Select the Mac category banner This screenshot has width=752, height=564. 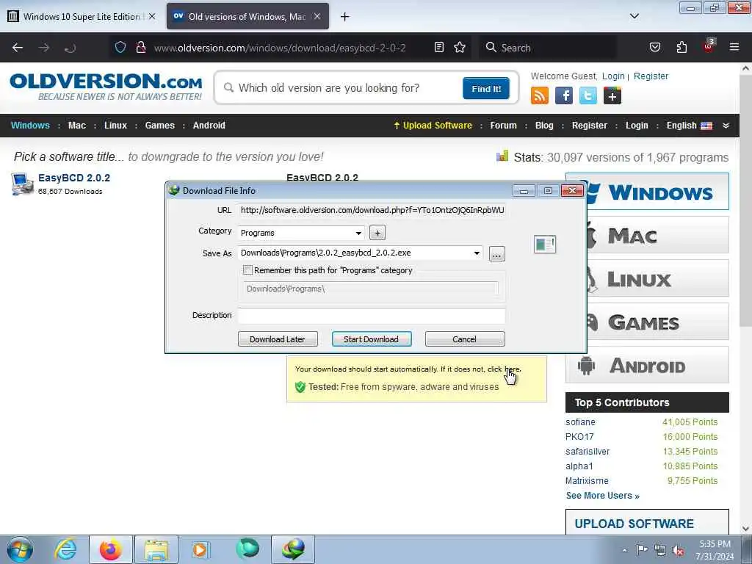[x=657, y=235]
